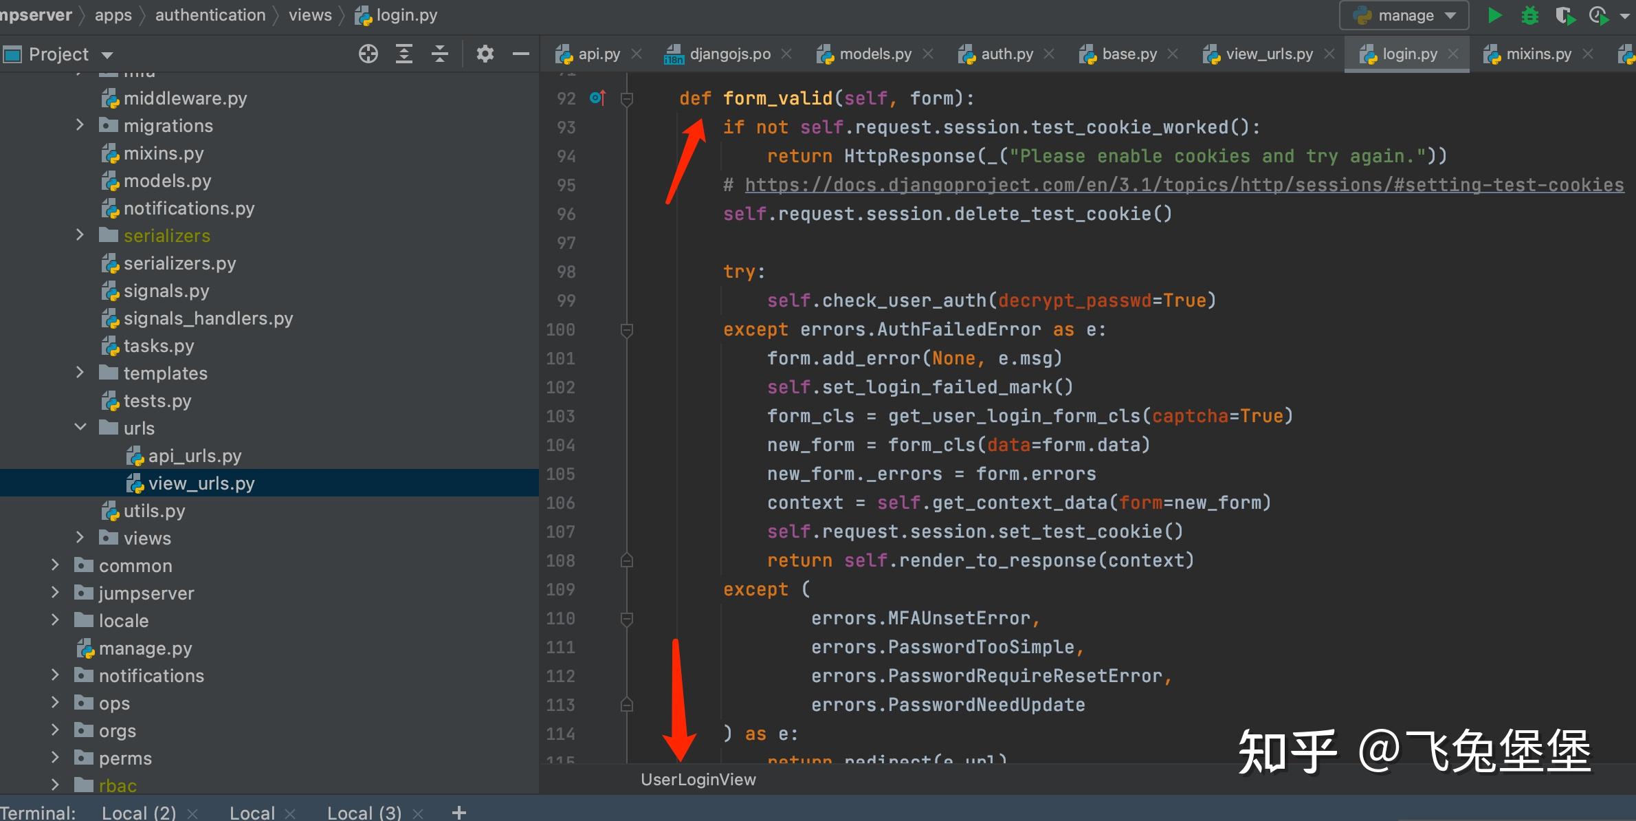
Task: Open Project panel settings gear
Action: [x=485, y=54]
